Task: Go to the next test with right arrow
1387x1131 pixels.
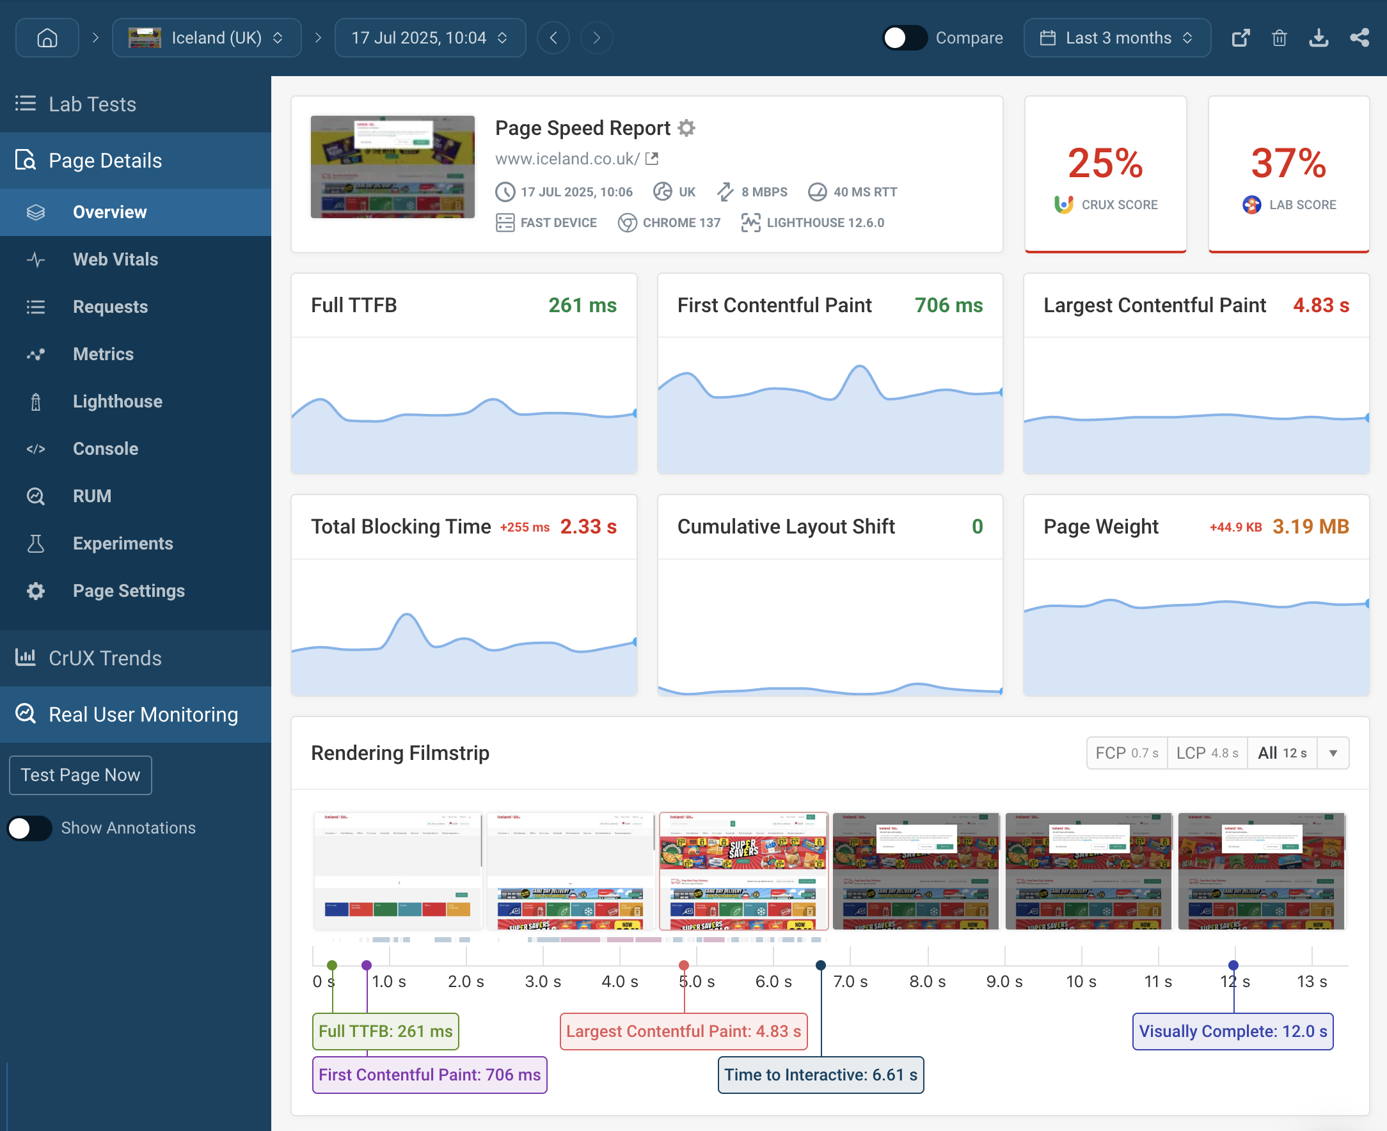Action: (x=596, y=38)
